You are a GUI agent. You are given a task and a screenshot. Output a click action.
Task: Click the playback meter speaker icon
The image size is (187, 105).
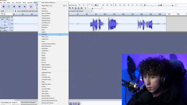[96, 5]
